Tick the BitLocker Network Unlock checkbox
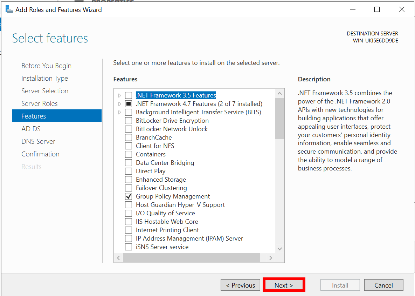 pyautogui.click(x=129, y=129)
